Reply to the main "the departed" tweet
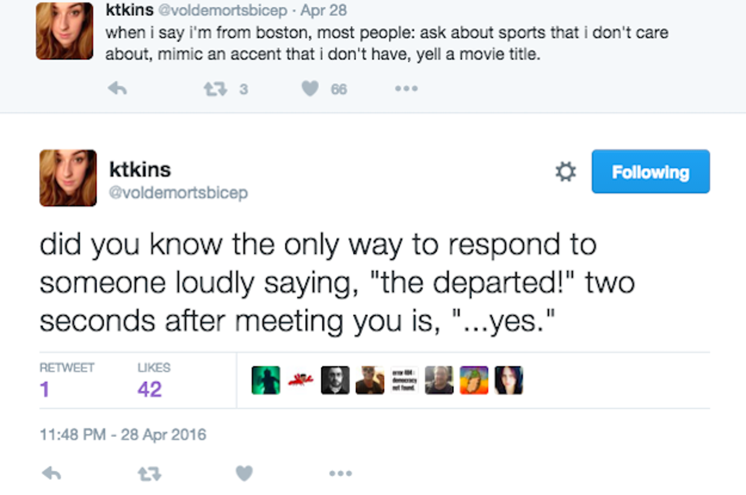The image size is (746, 495). (x=52, y=474)
